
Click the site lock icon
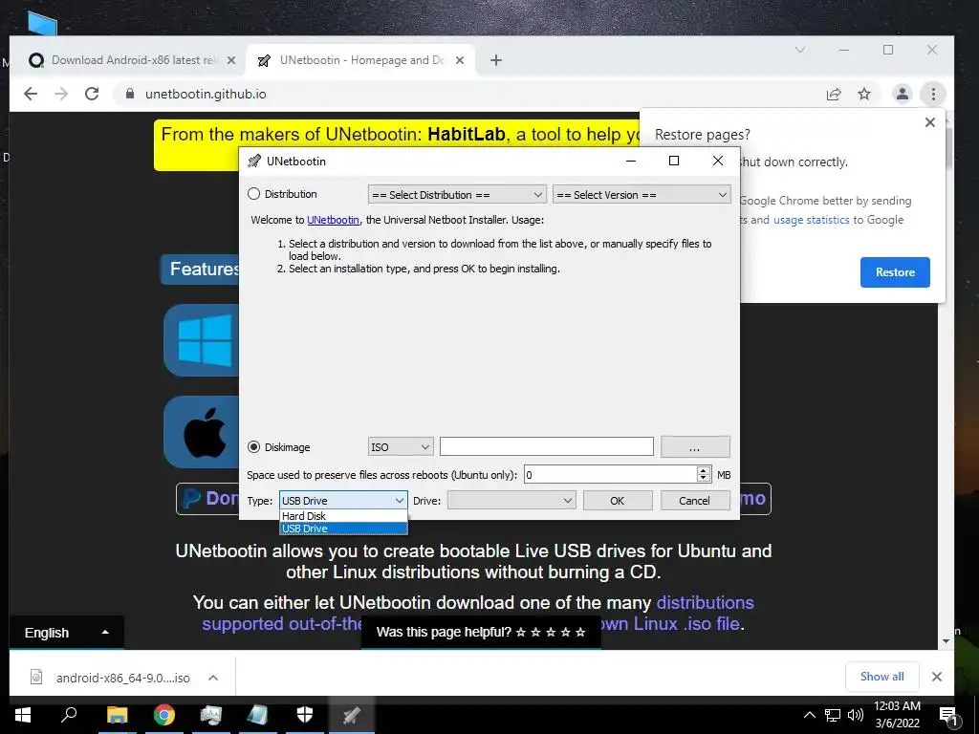point(130,94)
